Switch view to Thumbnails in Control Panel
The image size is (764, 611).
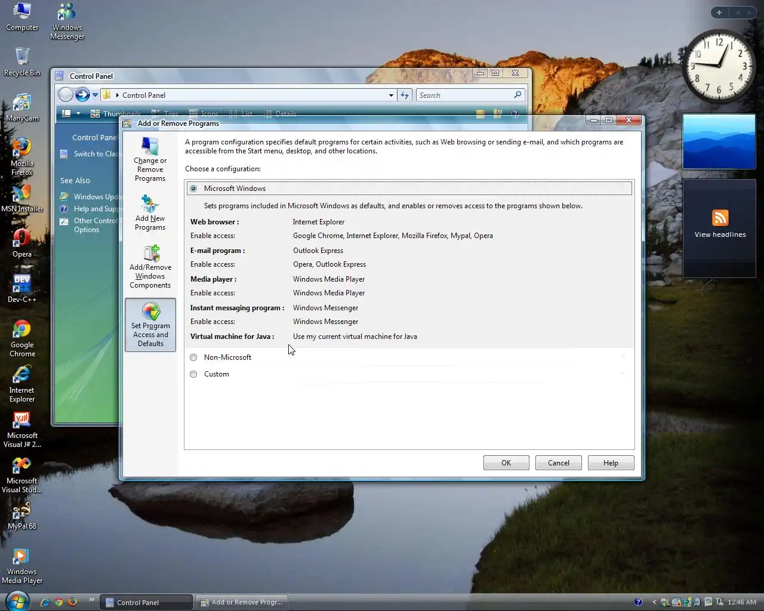pyautogui.click(x=116, y=113)
